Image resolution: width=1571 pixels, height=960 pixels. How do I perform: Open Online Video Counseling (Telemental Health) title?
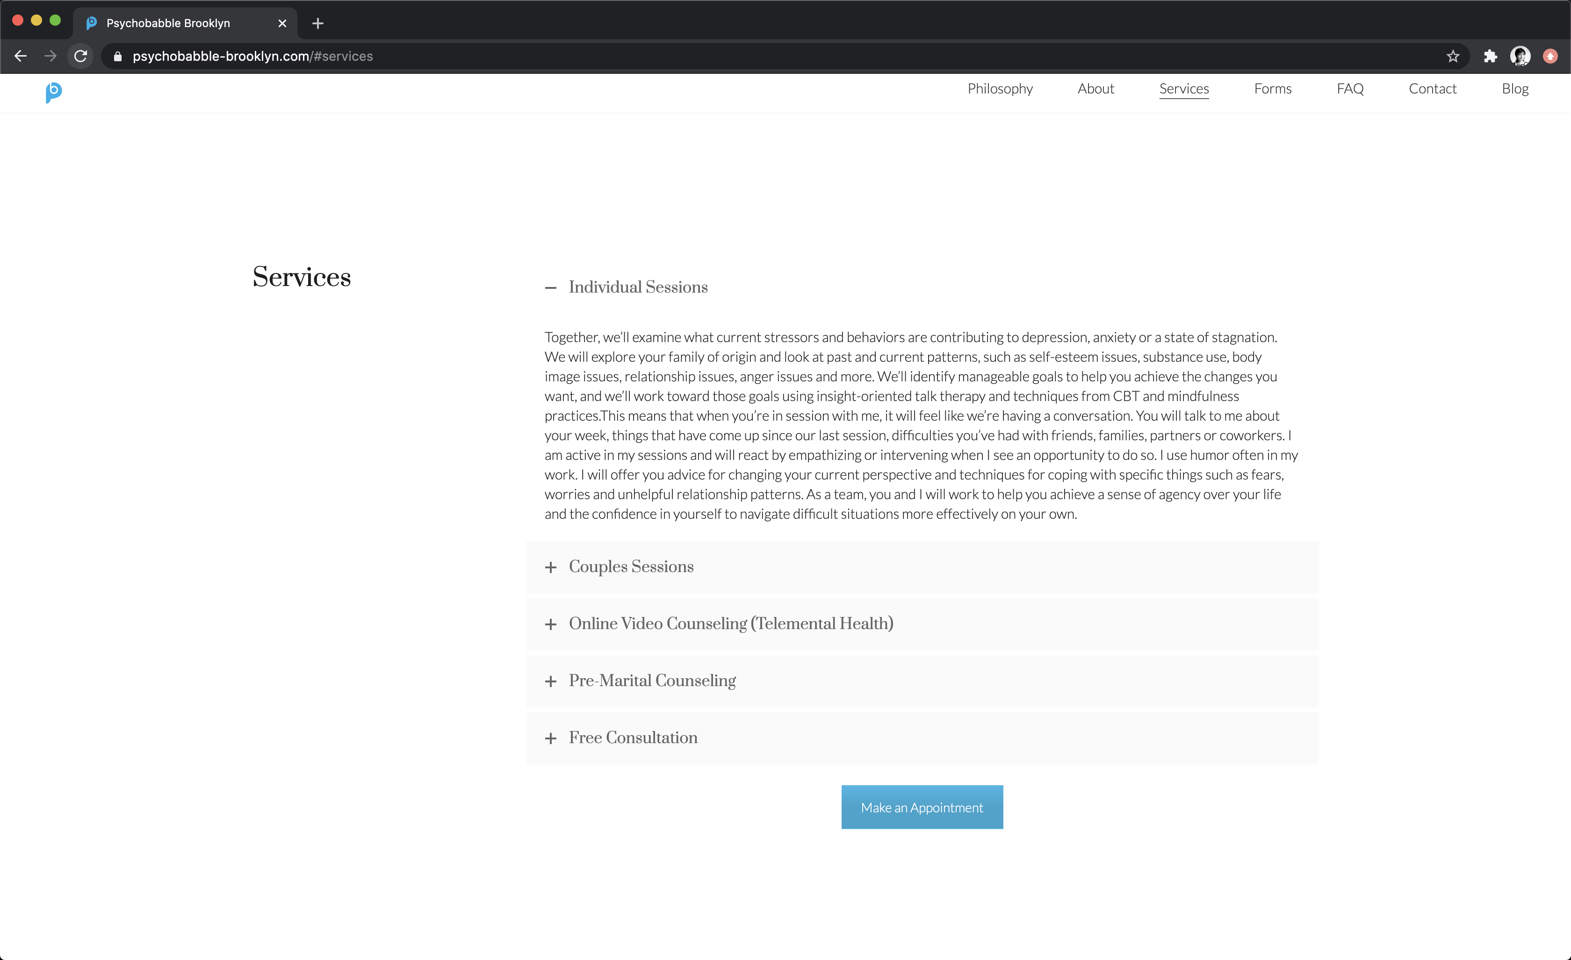pyautogui.click(x=731, y=623)
